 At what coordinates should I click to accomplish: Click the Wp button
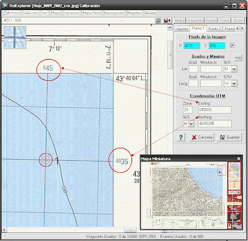(238, 58)
